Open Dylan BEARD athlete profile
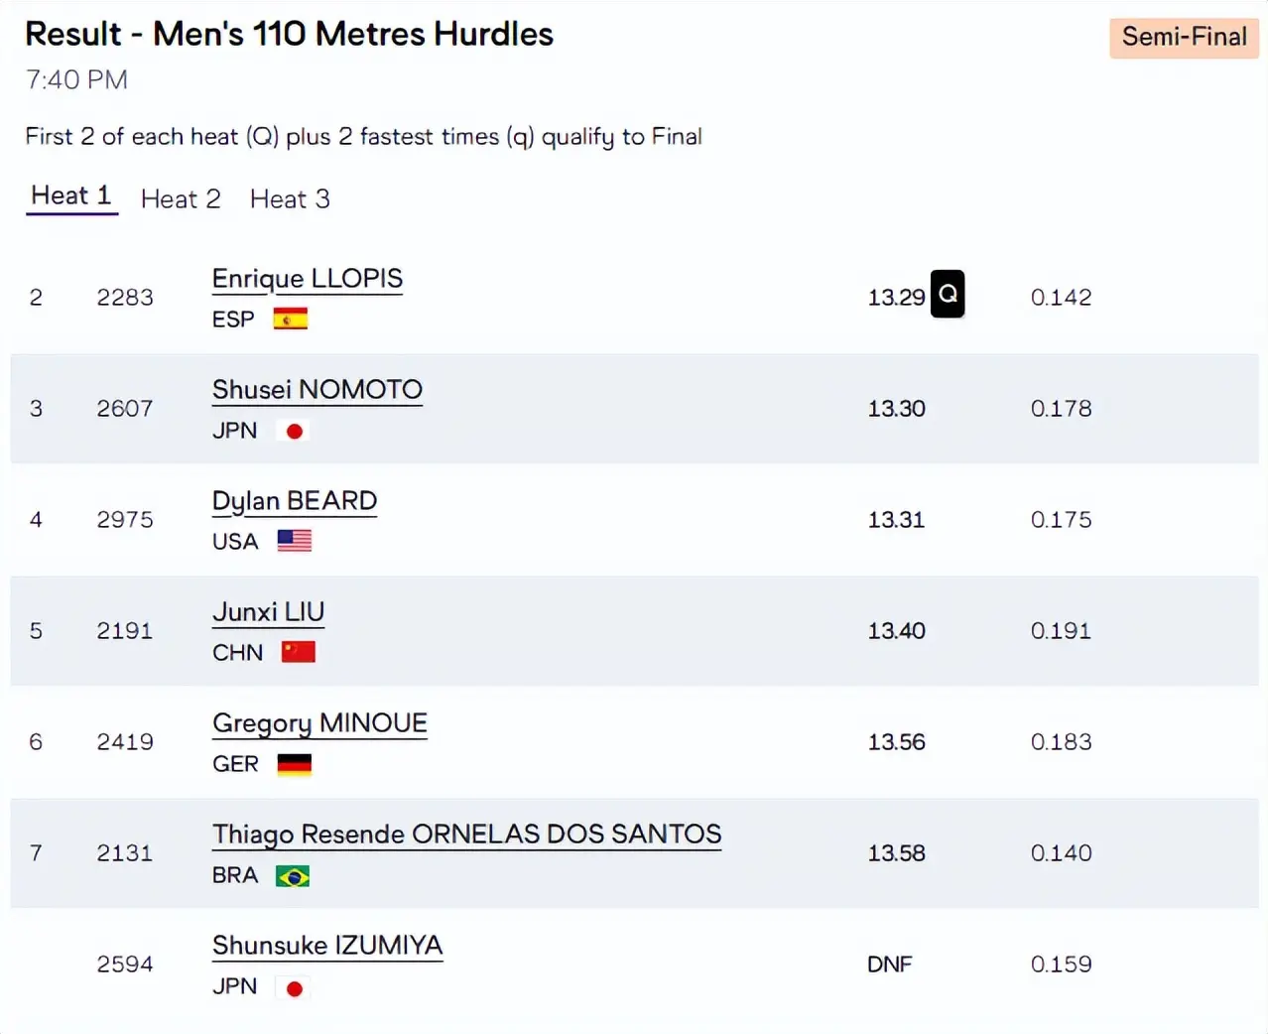The height and width of the screenshot is (1034, 1268). click(295, 501)
